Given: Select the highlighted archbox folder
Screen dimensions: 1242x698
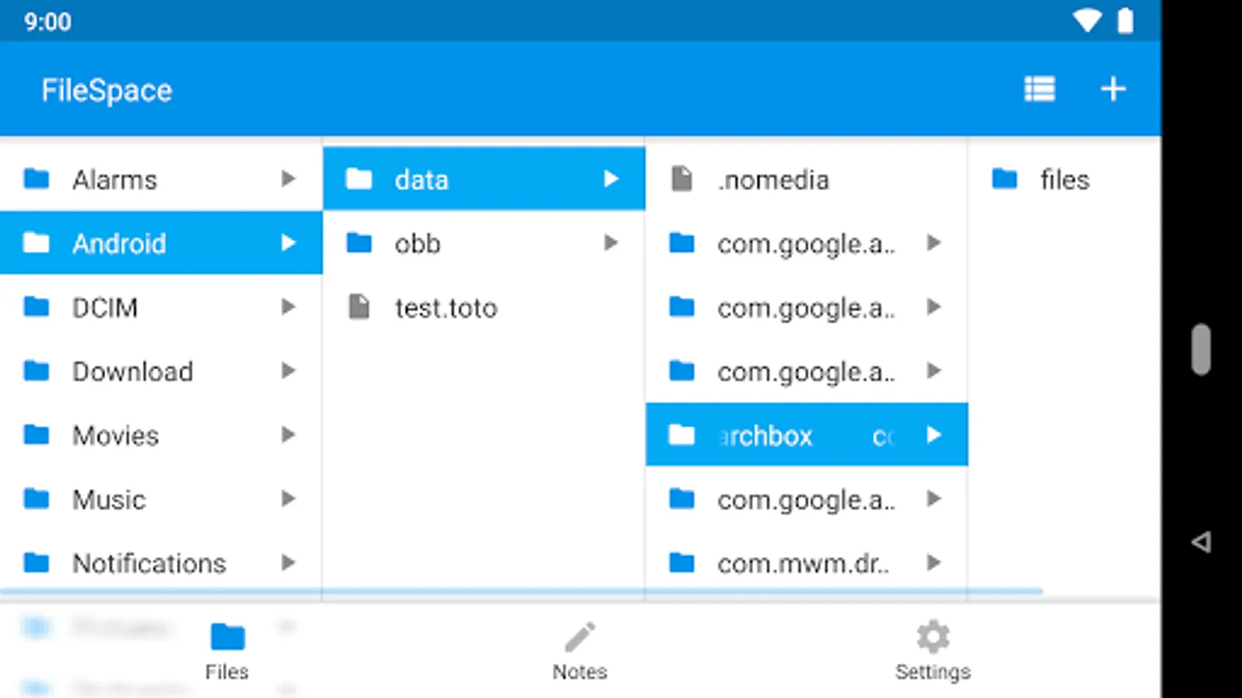Looking at the screenshot, I should pos(807,435).
